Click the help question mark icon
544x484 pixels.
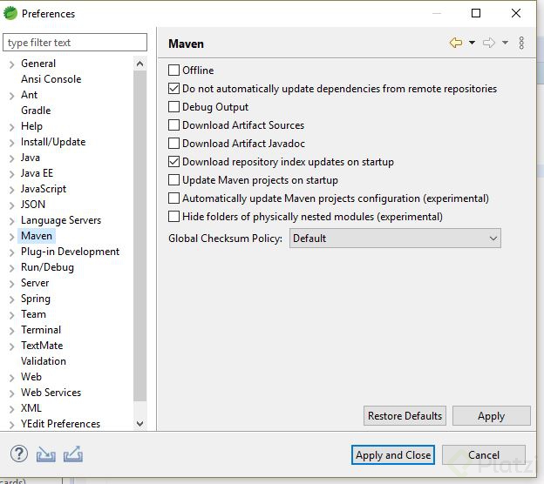click(x=18, y=454)
